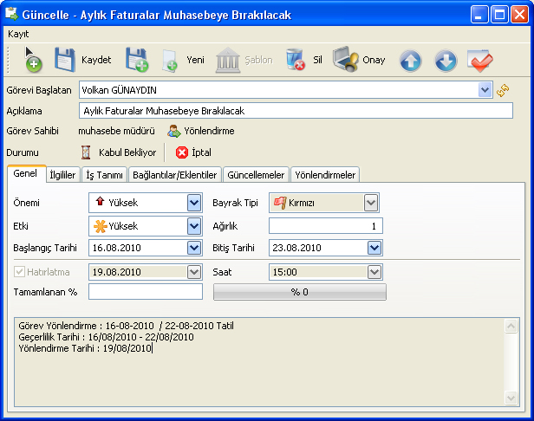Image resolution: width=534 pixels, height=421 pixels.
Task: Click the save-and-new disk icon with plus
Action: coord(136,60)
